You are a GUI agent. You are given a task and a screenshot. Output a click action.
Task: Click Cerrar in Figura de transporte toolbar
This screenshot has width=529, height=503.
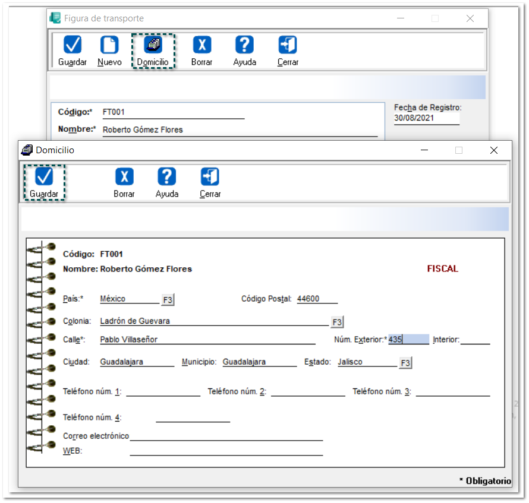[288, 51]
